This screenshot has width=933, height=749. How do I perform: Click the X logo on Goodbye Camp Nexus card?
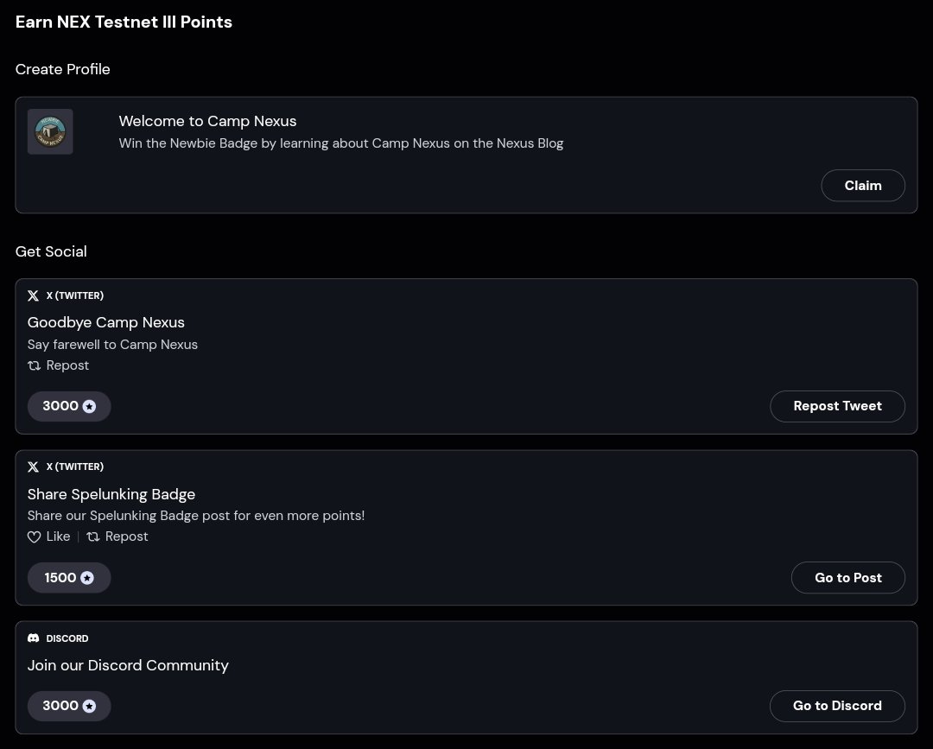pyautogui.click(x=34, y=295)
